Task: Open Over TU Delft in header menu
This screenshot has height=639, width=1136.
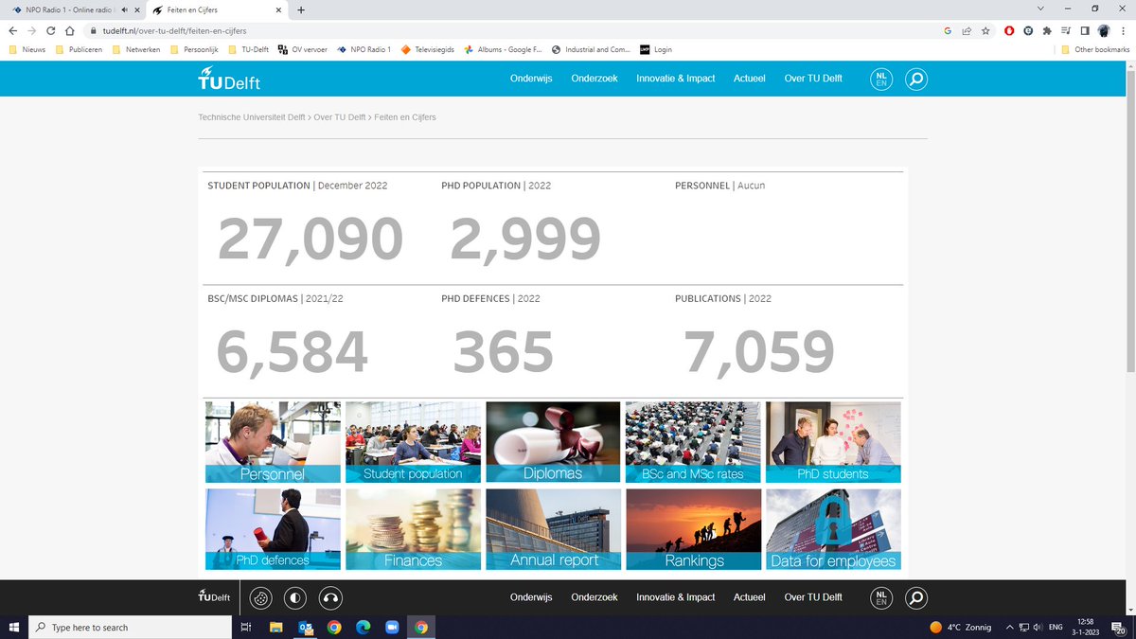Action: point(813,79)
